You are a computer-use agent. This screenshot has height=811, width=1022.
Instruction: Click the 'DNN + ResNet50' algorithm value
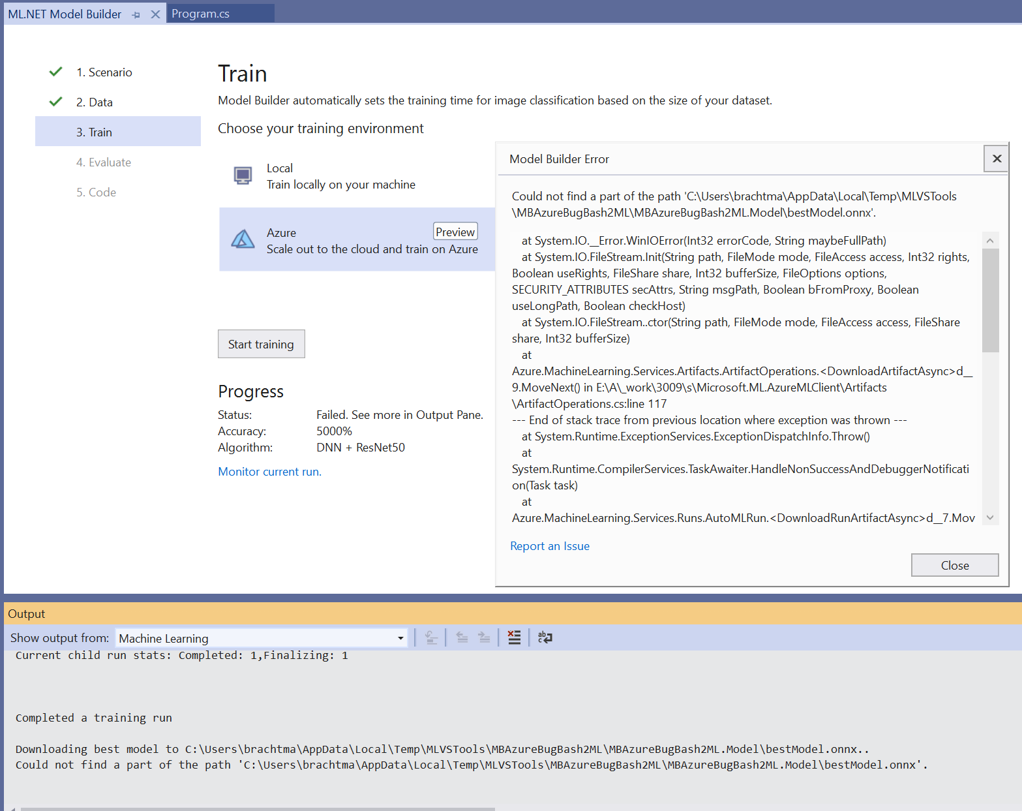pos(361,448)
